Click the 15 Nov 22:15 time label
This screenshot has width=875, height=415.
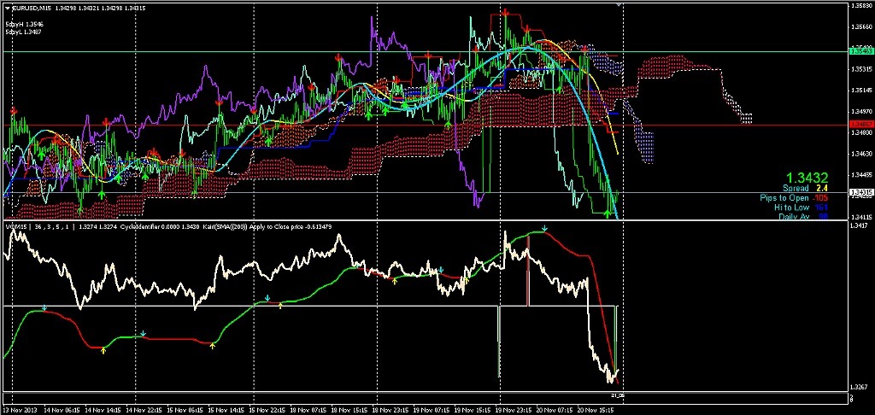pyautogui.click(x=267, y=410)
